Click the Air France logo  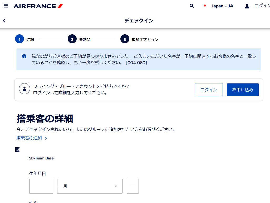(x=38, y=6)
